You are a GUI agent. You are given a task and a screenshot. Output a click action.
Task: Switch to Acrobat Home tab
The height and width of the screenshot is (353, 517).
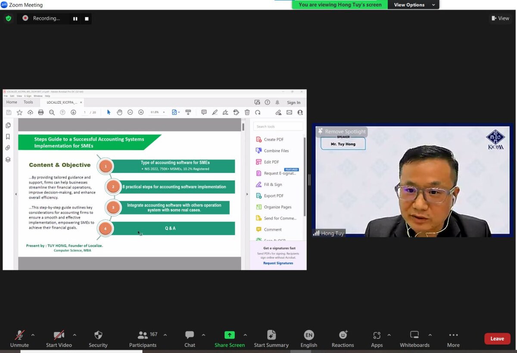coord(12,102)
